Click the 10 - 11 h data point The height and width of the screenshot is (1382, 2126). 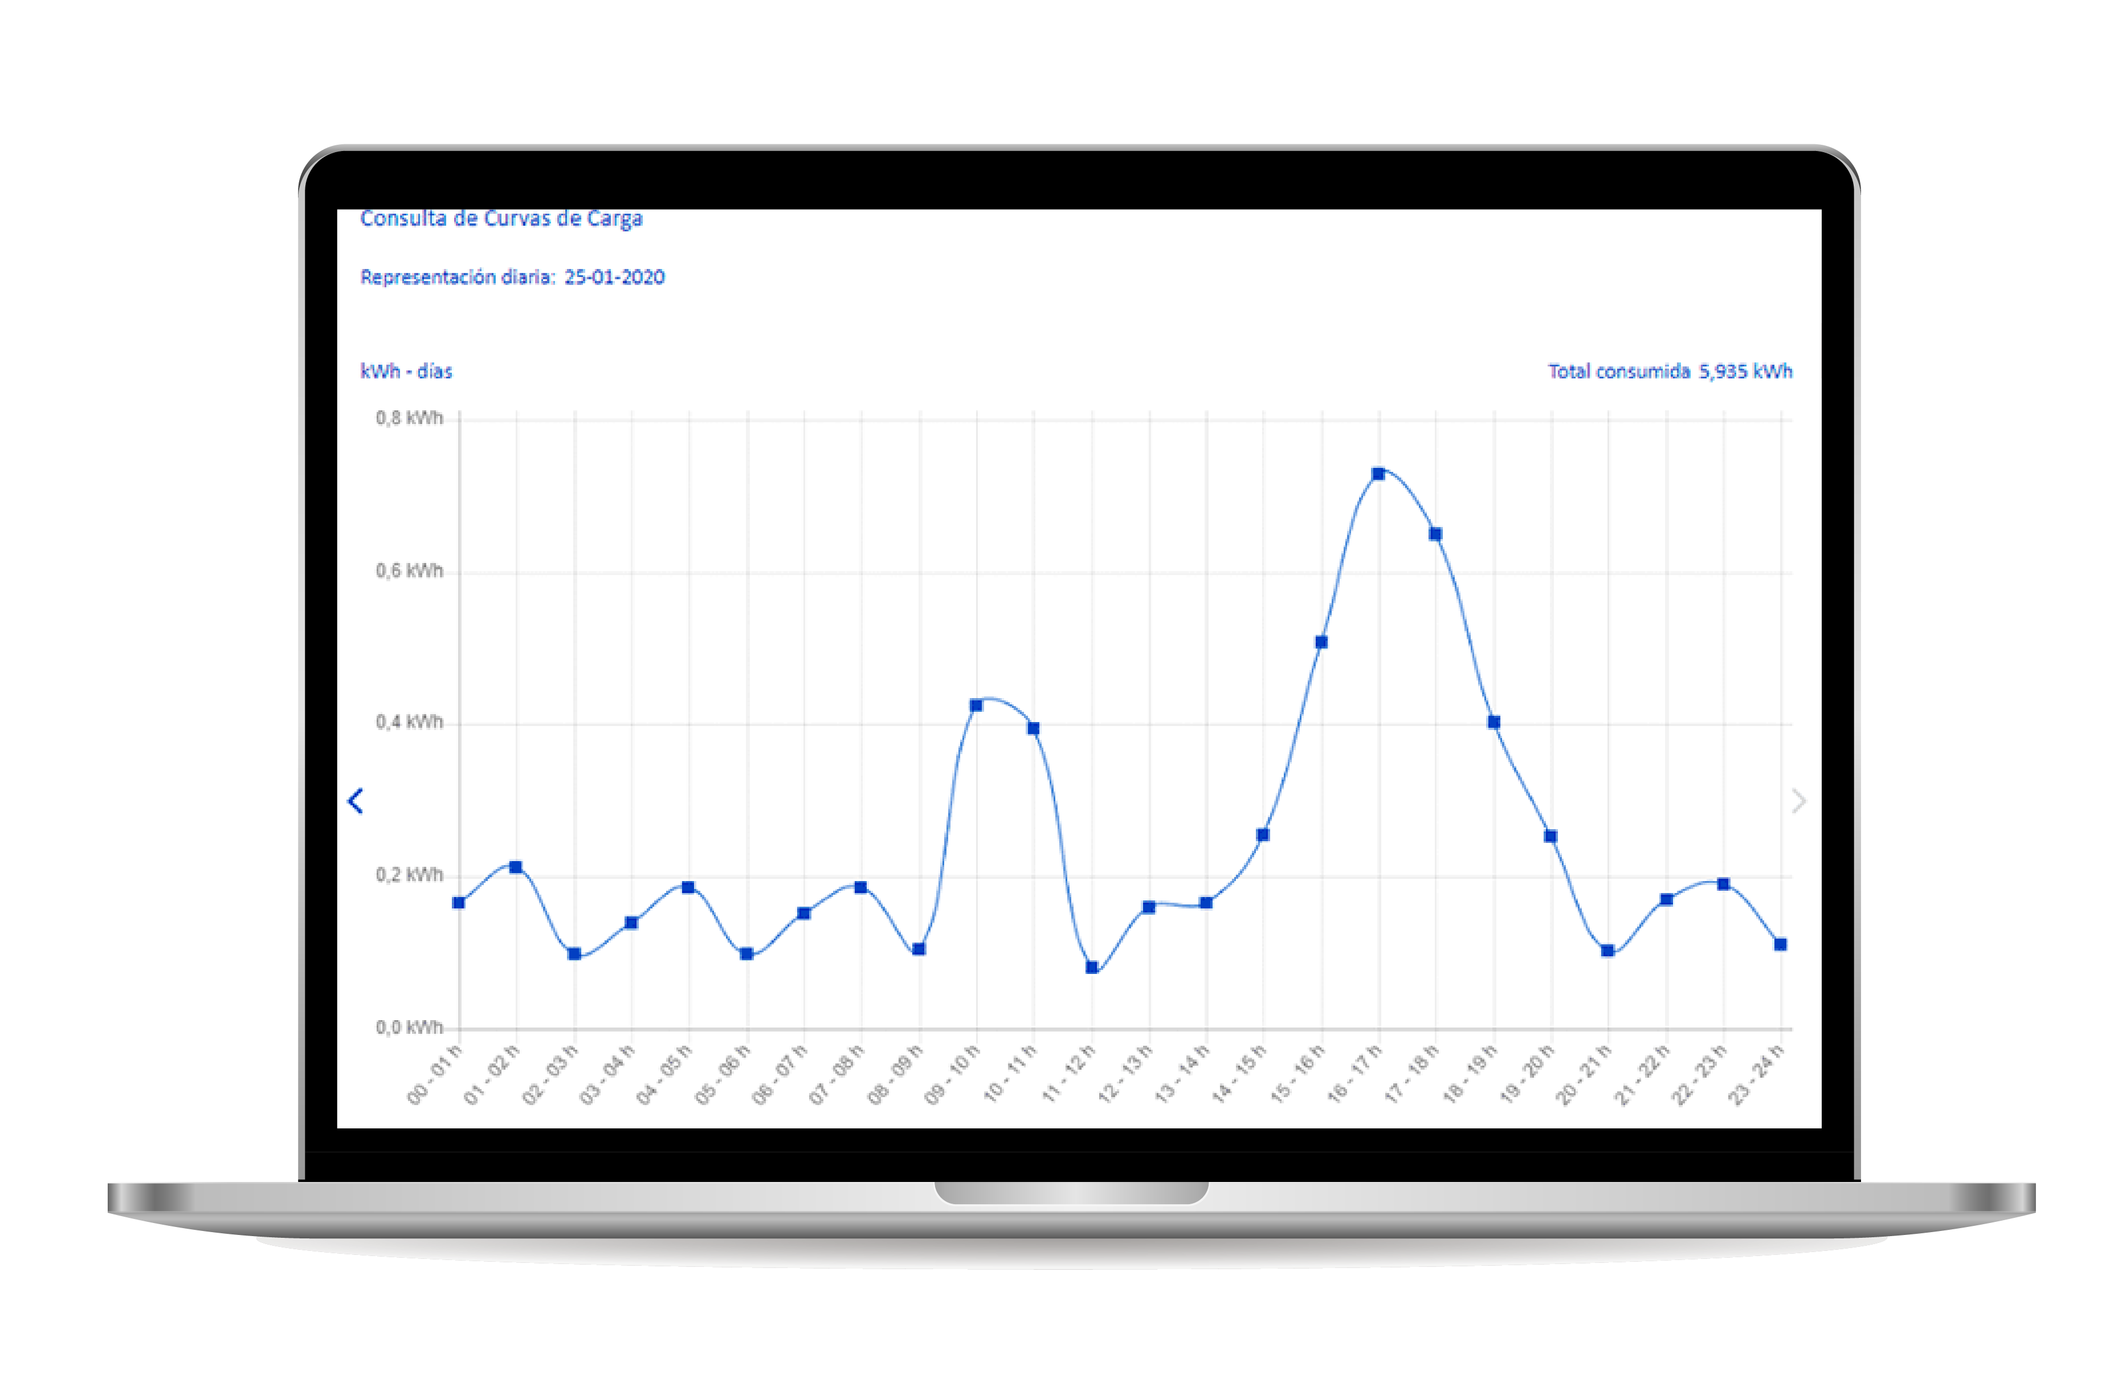[x=1034, y=729]
